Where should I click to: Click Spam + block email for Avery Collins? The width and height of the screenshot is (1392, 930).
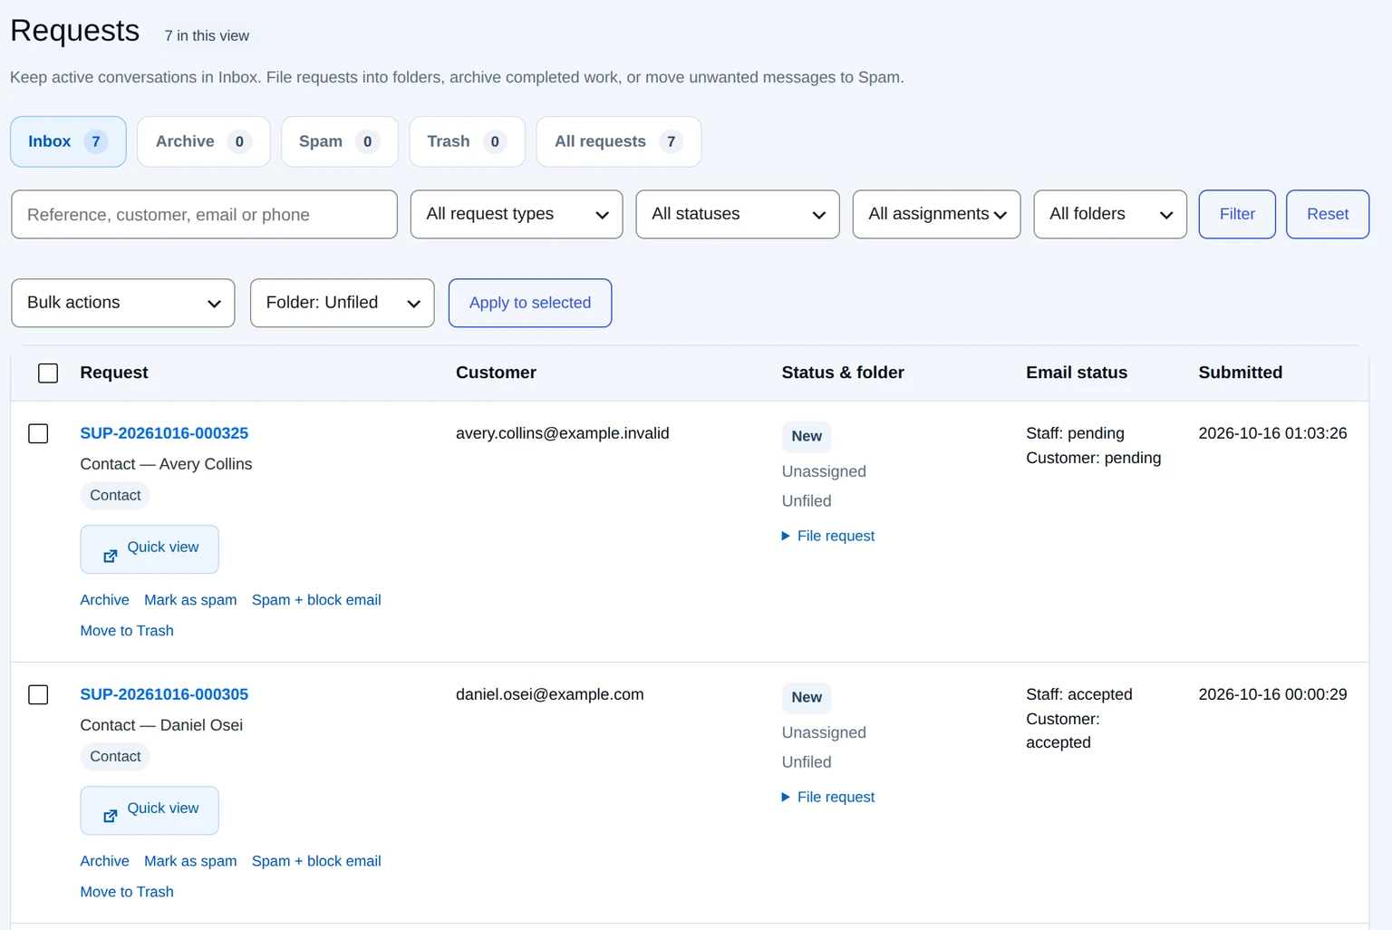(x=316, y=600)
